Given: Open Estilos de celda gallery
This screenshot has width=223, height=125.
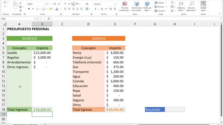Looking at the screenshot, I should coord(147,6).
